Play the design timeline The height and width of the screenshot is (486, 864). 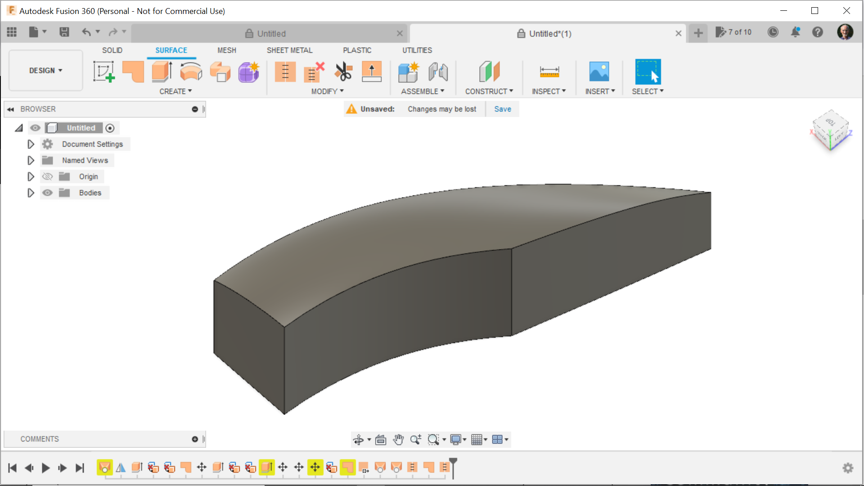click(x=45, y=468)
